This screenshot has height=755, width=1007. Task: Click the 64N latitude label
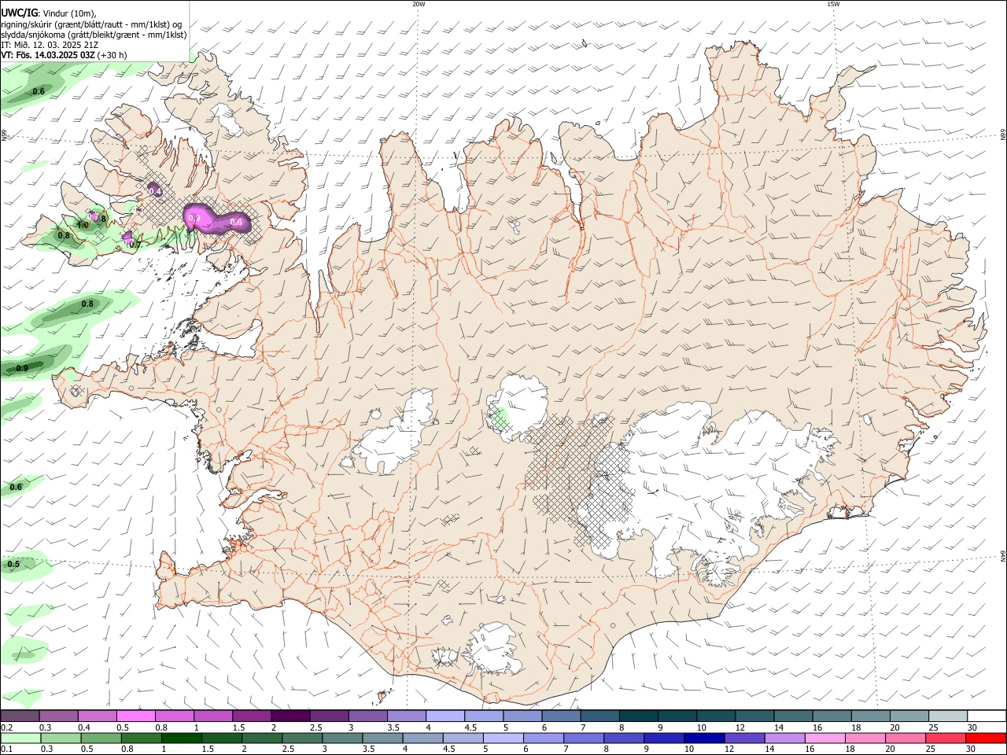tap(1003, 555)
